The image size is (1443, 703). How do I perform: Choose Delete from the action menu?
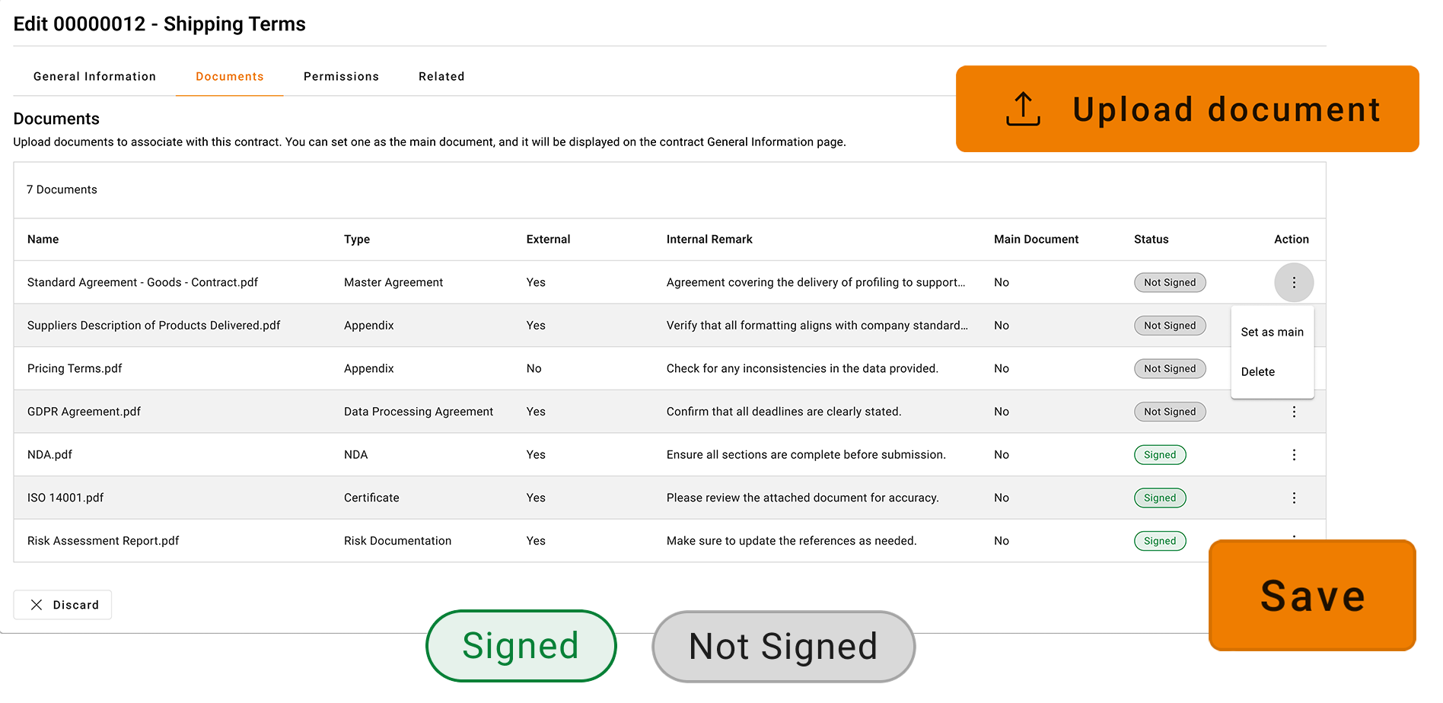(x=1257, y=372)
